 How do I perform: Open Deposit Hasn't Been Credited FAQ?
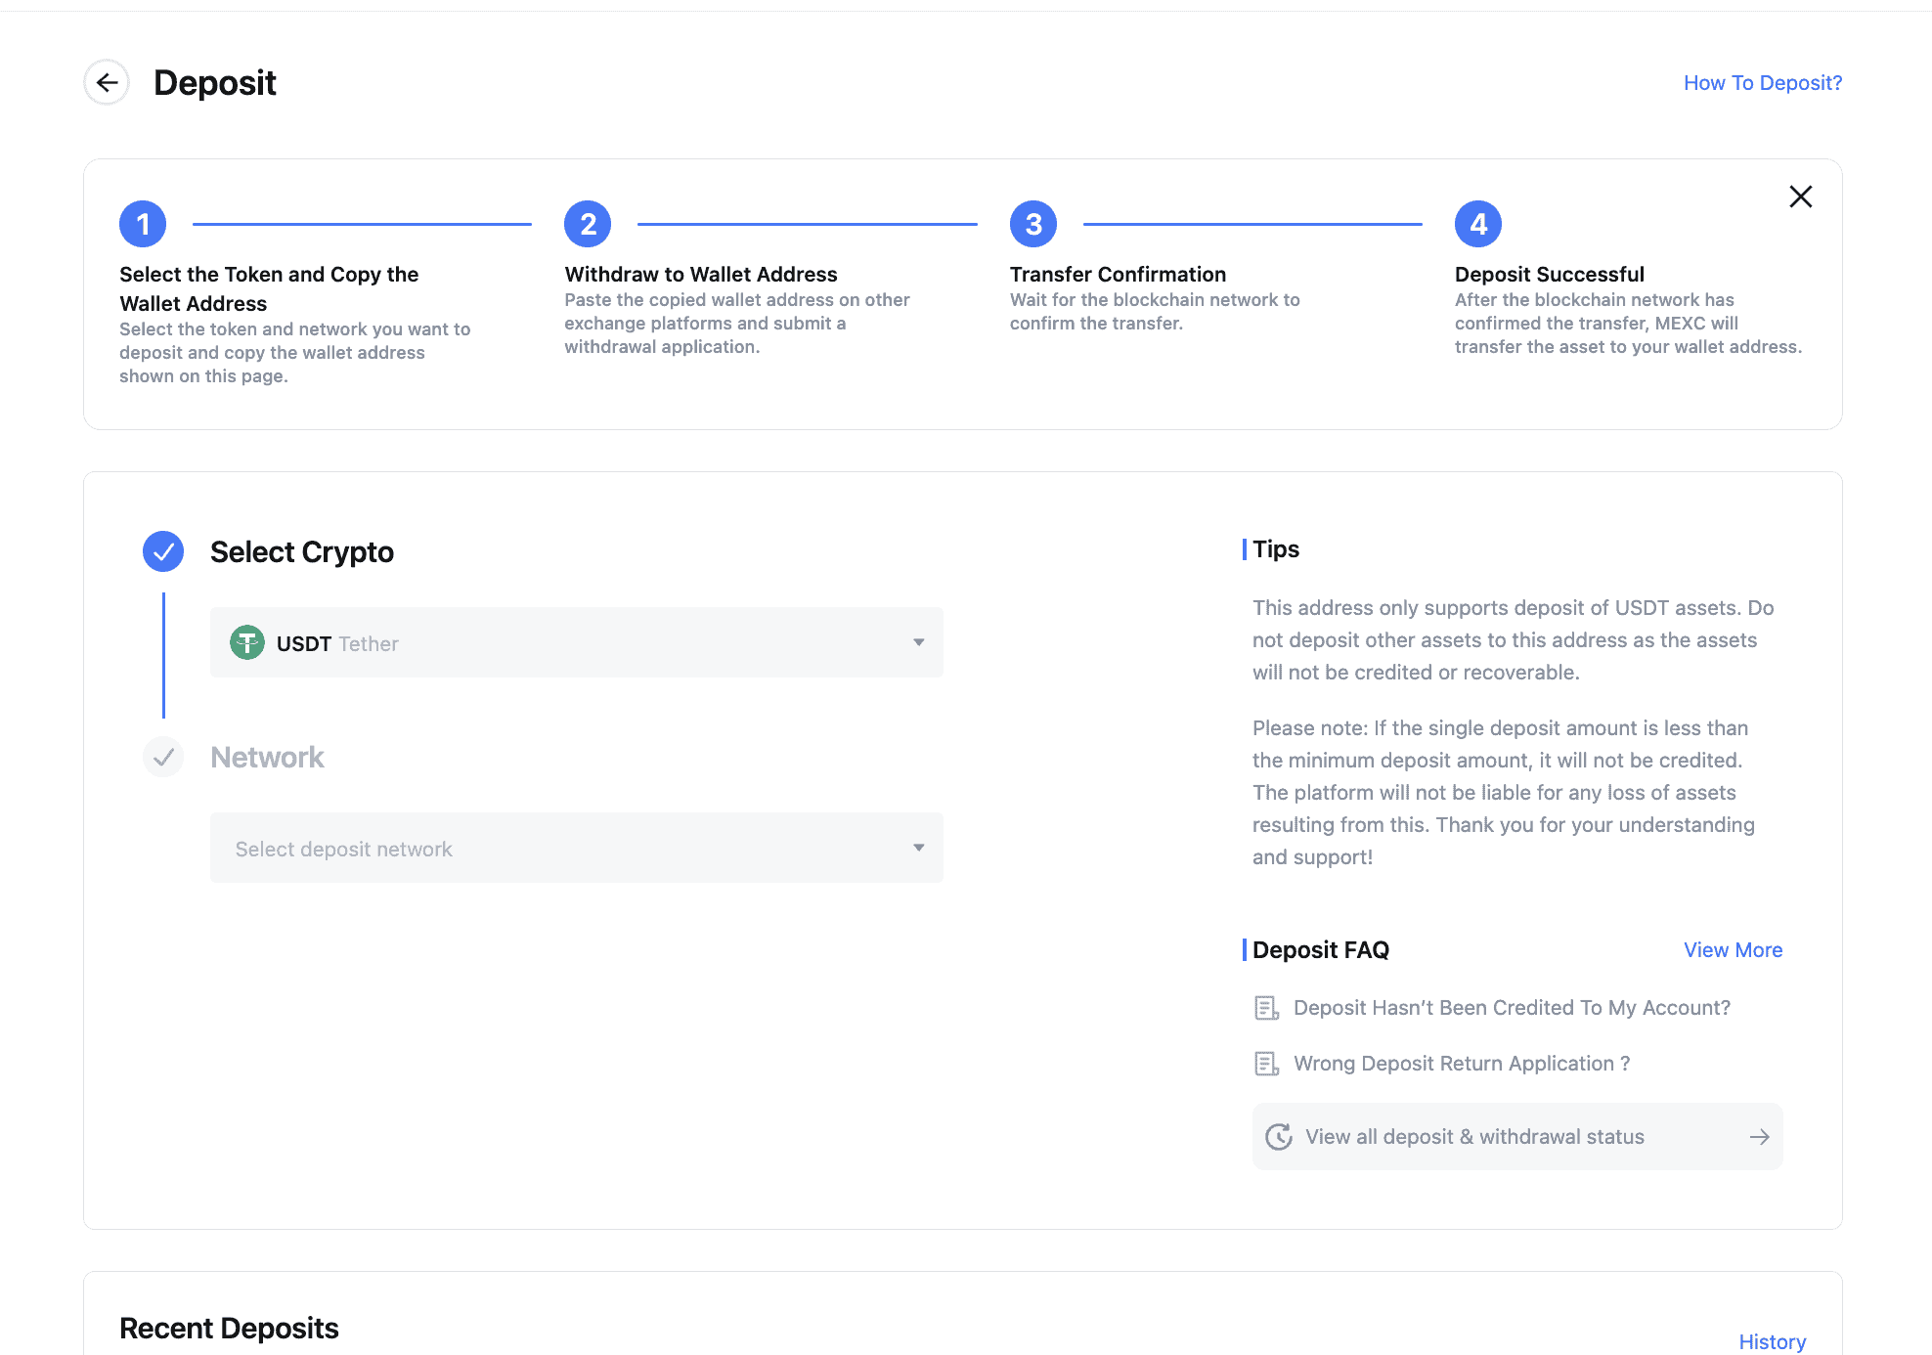point(1512,1008)
